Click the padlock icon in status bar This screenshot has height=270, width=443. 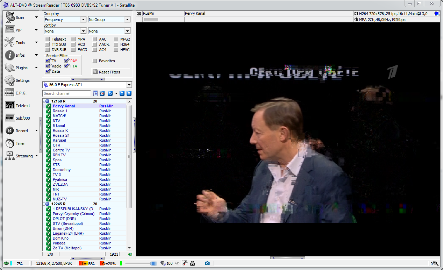192,263
